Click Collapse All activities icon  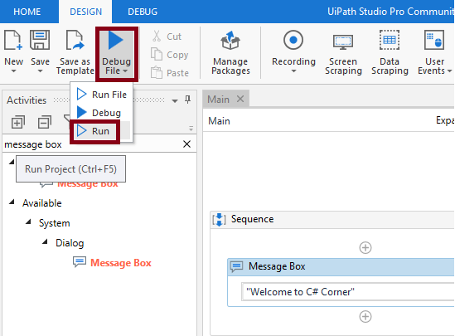(45, 122)
